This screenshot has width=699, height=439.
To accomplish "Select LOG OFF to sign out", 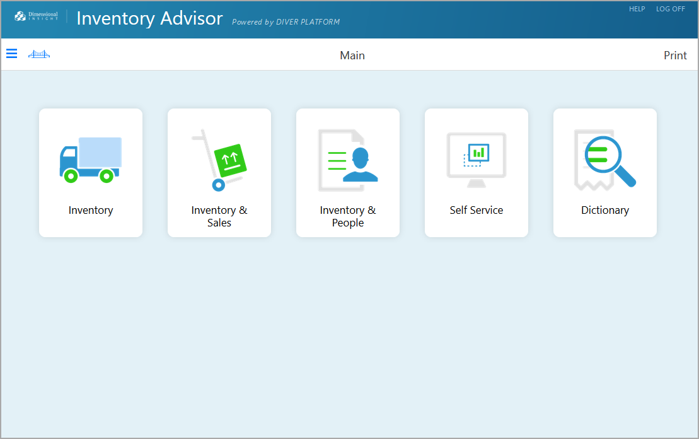I will pos(670,9).
